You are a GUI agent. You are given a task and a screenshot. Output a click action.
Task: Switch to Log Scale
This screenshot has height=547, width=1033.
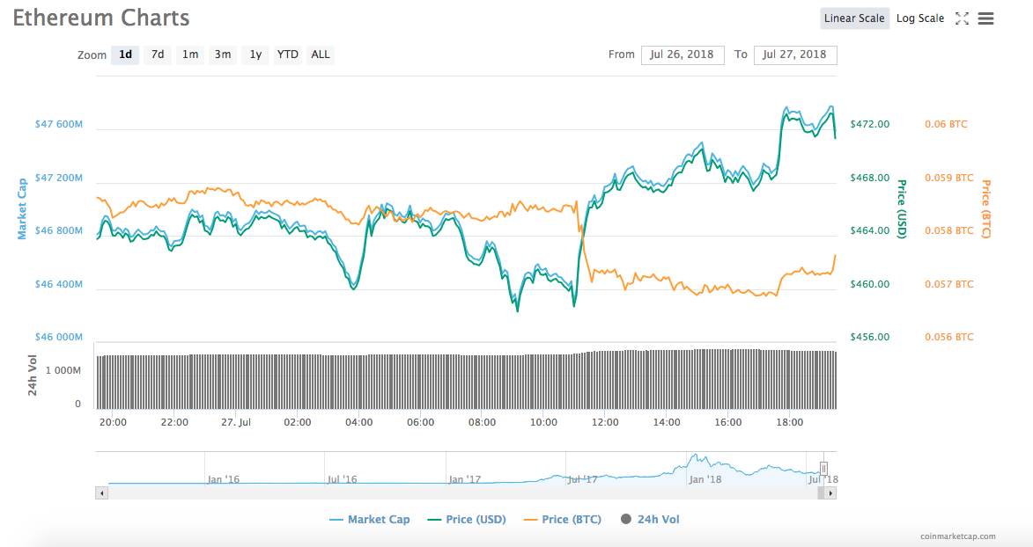(x=920, y=18)
